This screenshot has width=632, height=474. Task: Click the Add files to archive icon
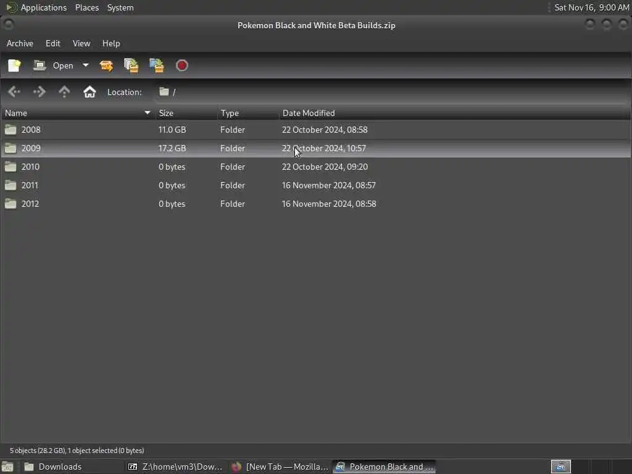pos(131,65)
